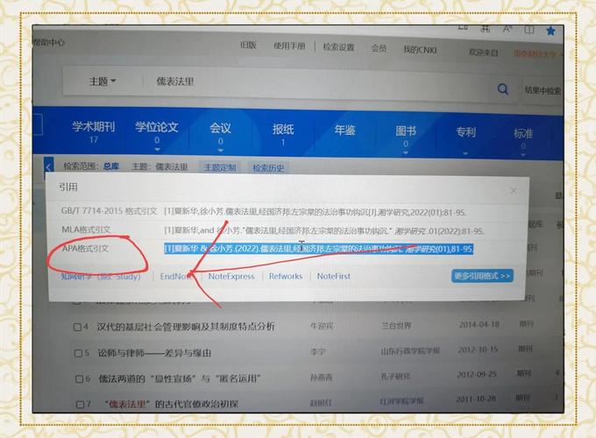596x438 pixels.
Task: Open article "儒表法里"的古代官僚政治初探
Action: pyautogui.click(x=172, y=404)
